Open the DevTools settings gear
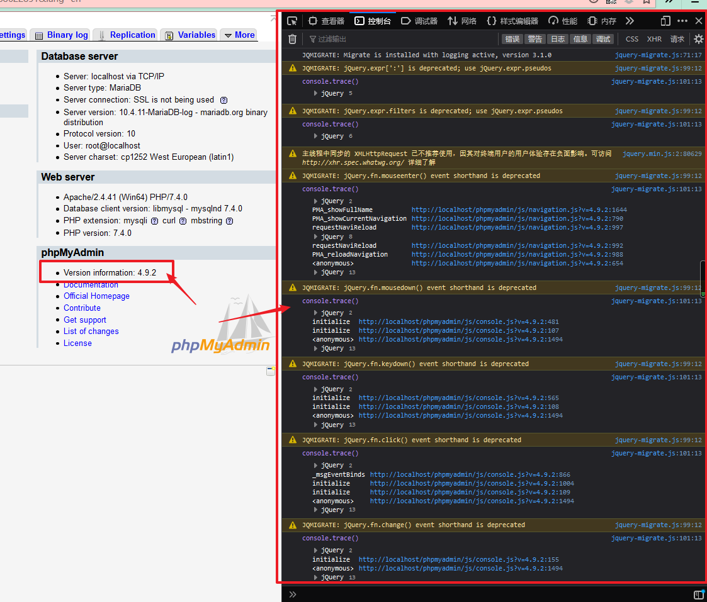The image size is (707, 602). [698, 39]
